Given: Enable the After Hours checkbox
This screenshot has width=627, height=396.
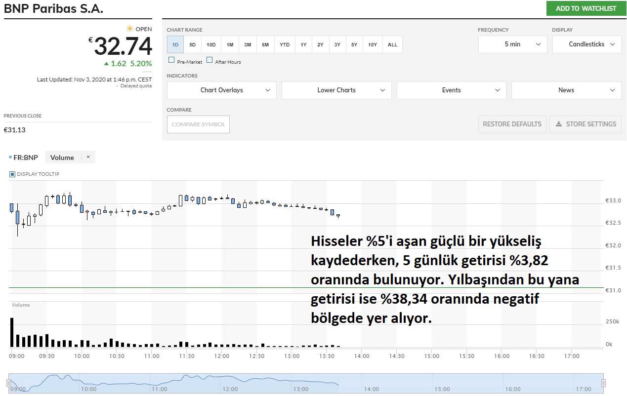Looking at the screenshot, I should tap(209, 60).
